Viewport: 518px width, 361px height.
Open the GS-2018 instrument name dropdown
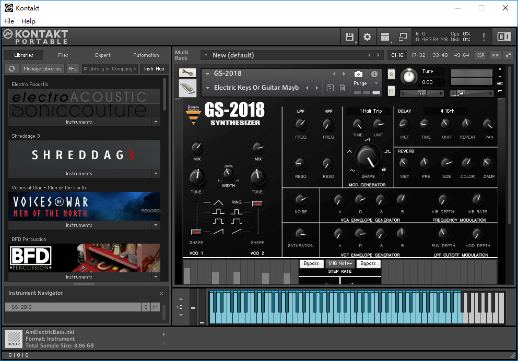(x=207, y=74)
